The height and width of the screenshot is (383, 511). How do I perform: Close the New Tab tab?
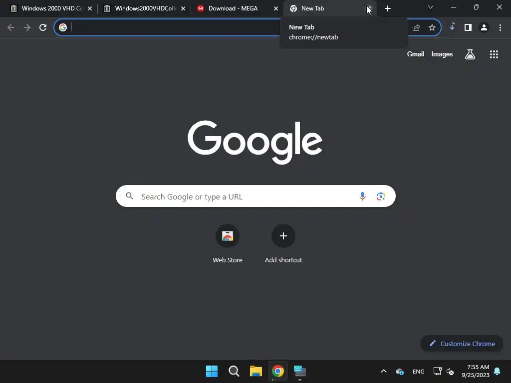(x=369, y=8)
